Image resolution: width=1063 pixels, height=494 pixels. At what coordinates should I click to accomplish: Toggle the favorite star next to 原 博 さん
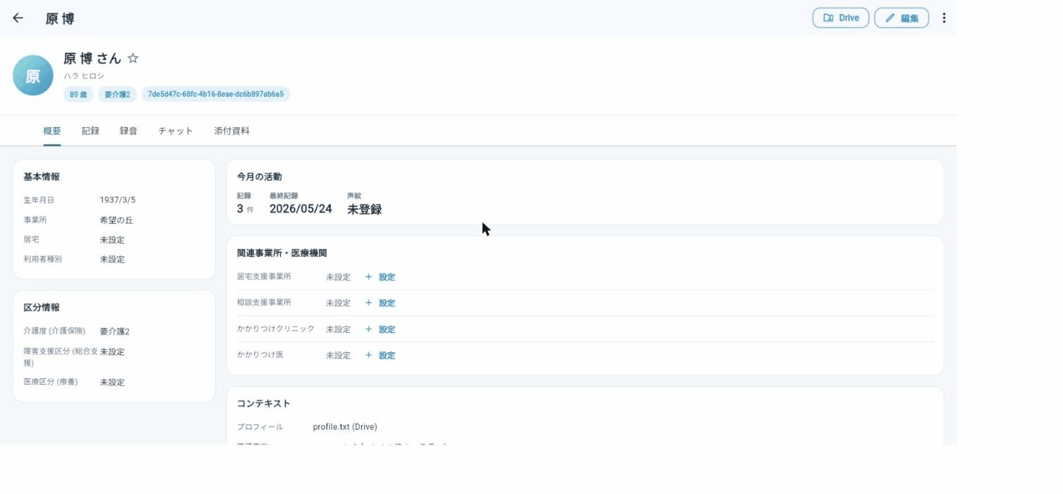tap(133, 59)
